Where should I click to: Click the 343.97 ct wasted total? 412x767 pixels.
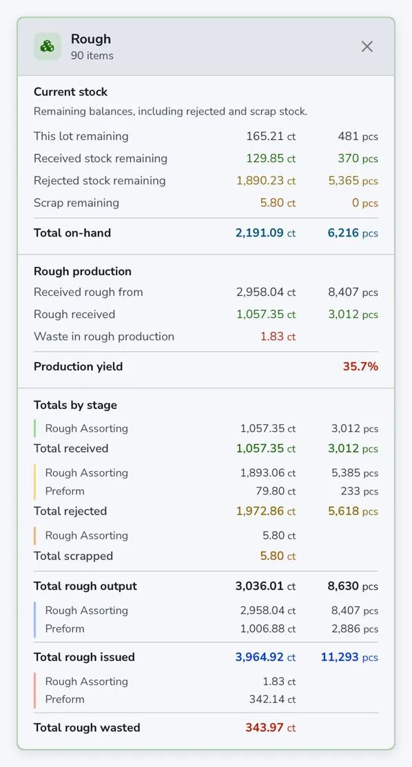(271, 728)
